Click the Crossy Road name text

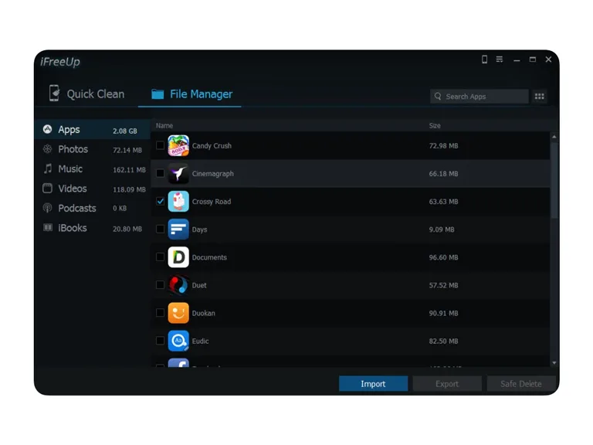[x=212, y=202]
